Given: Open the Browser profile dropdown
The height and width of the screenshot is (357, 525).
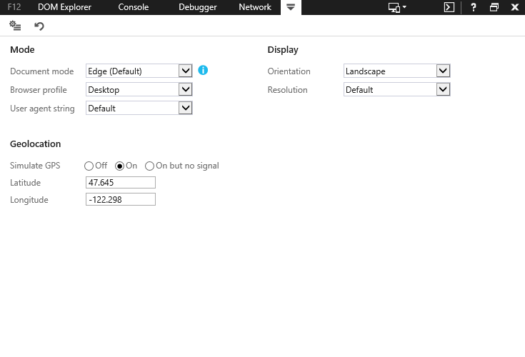Looking at the screenshot, I should pyautogui.click(x=186, y=89).
